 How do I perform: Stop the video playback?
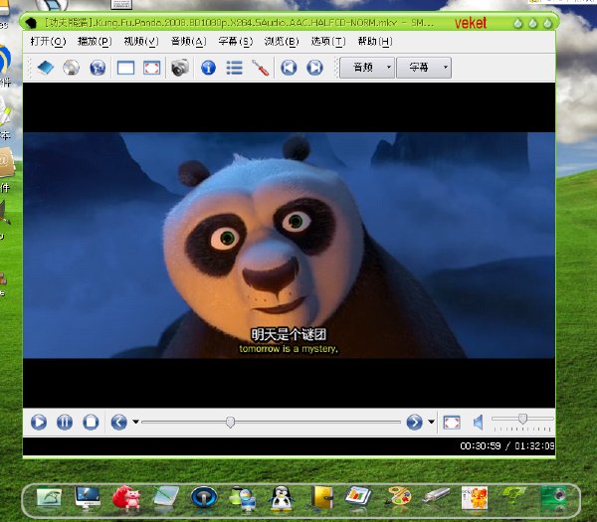(91, 422)
